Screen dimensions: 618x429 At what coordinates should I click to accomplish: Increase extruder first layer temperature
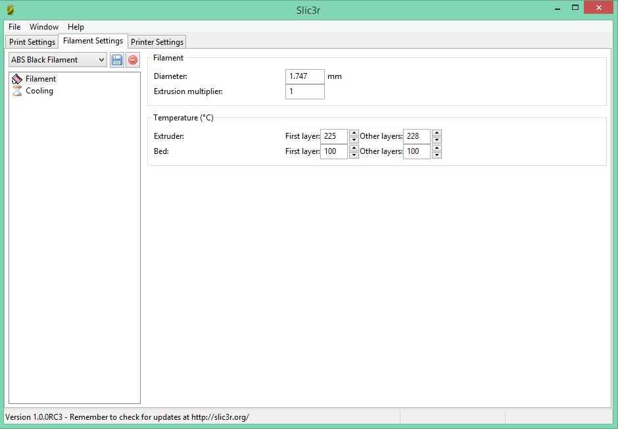[354, 133]
